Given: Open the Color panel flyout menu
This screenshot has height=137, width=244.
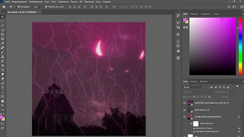Looking at the screenshot, I should tap(243, 14).
